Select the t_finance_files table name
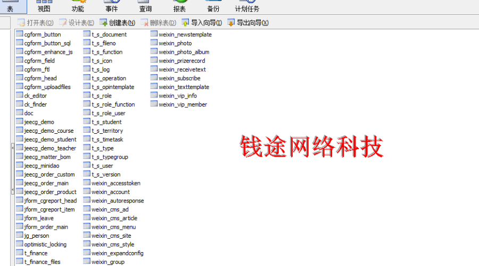The image size is (479, 266). click(x=43, y=262)
